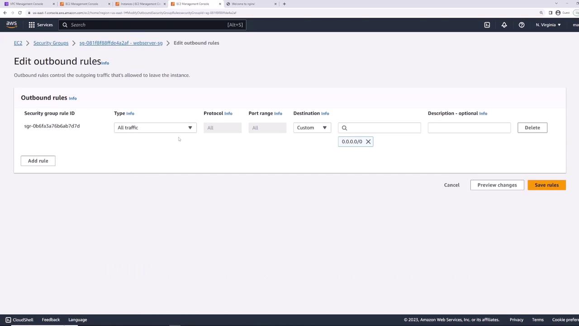This screenshot has height=326, width=579.
Task: Click the Destination column Info link
Action: (x=325, y=114)
